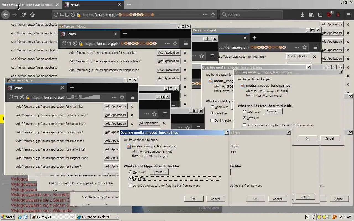Show site information in the front-left Mypal window
The height and width of the screenshot is (221, 354).
11,97
